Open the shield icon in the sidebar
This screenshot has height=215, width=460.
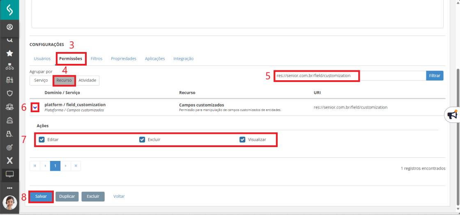tap(10, 93)
